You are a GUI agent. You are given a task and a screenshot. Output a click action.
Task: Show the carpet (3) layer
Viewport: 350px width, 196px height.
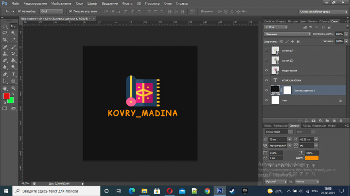[266, 50]
